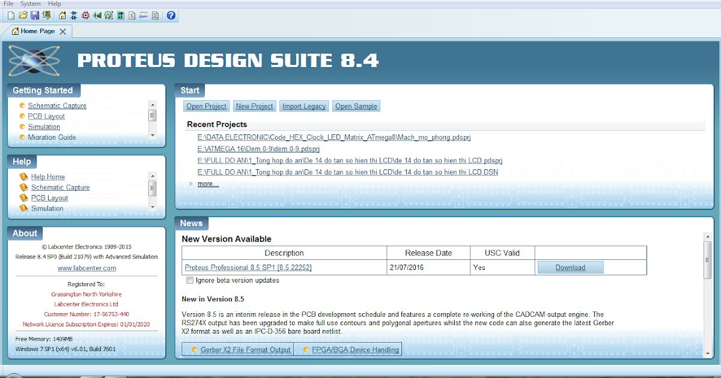The height and width of the screenshot is (378, 721).
Task: Open PCB Layout link in Getting Started
Action: pyautogui.click(x=46, y=116)
